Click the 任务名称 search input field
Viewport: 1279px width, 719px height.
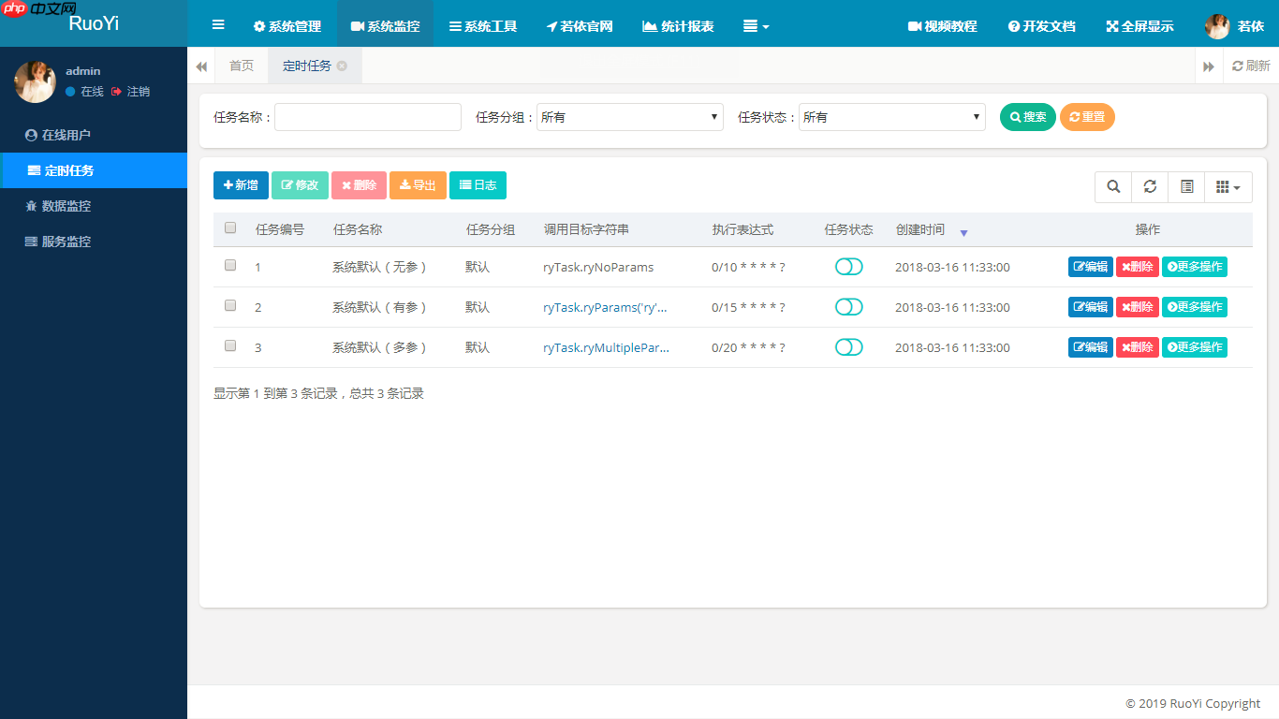pos(367,116)
